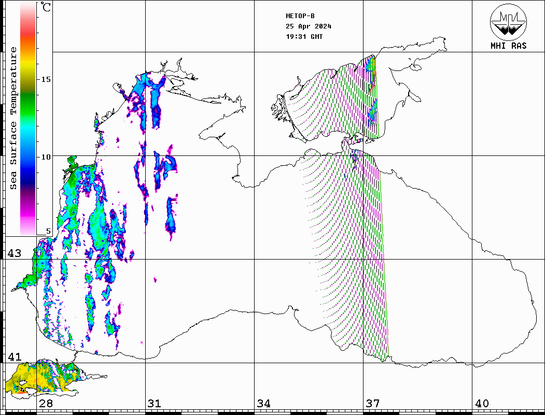Image resolution: width=545 pixels, height=415 pixels.
Task: Click longitude label 34
Action: tap(264, 403)
